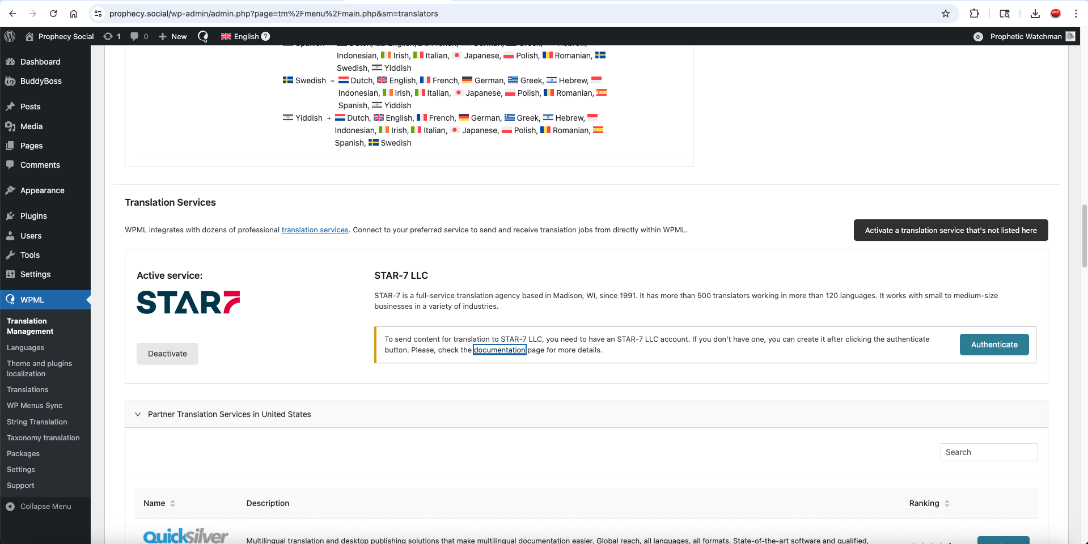Open English language switcher in admin bar
This screenshot has width=1088, height=544.
pos(240,36)
